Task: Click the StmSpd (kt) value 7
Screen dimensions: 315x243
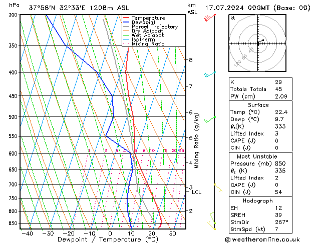Action: pyautogui.click(x=276, y=229)
